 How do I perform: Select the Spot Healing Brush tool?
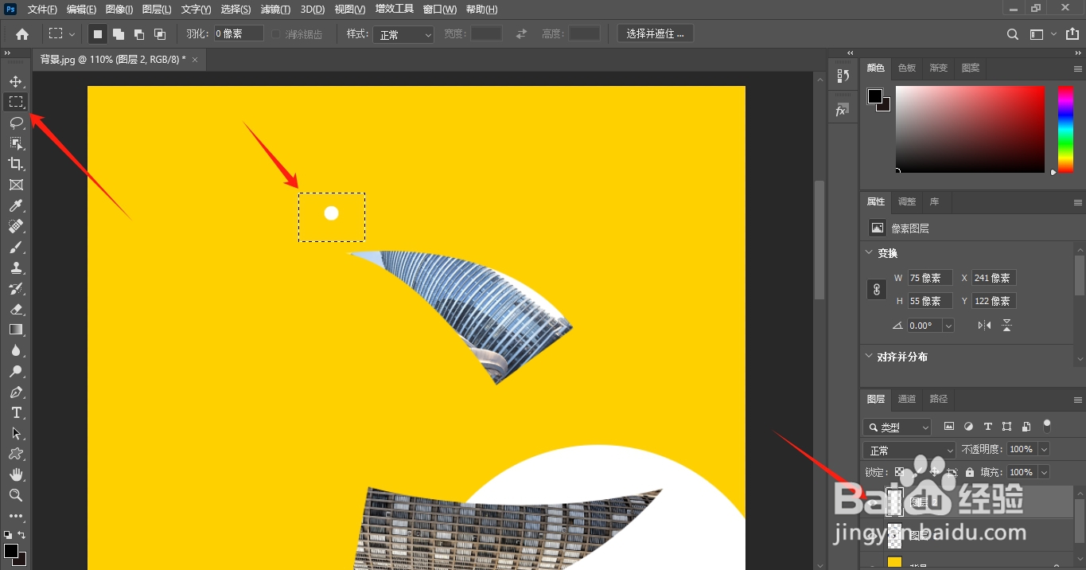pyautogui.click(x=16, y=226)
